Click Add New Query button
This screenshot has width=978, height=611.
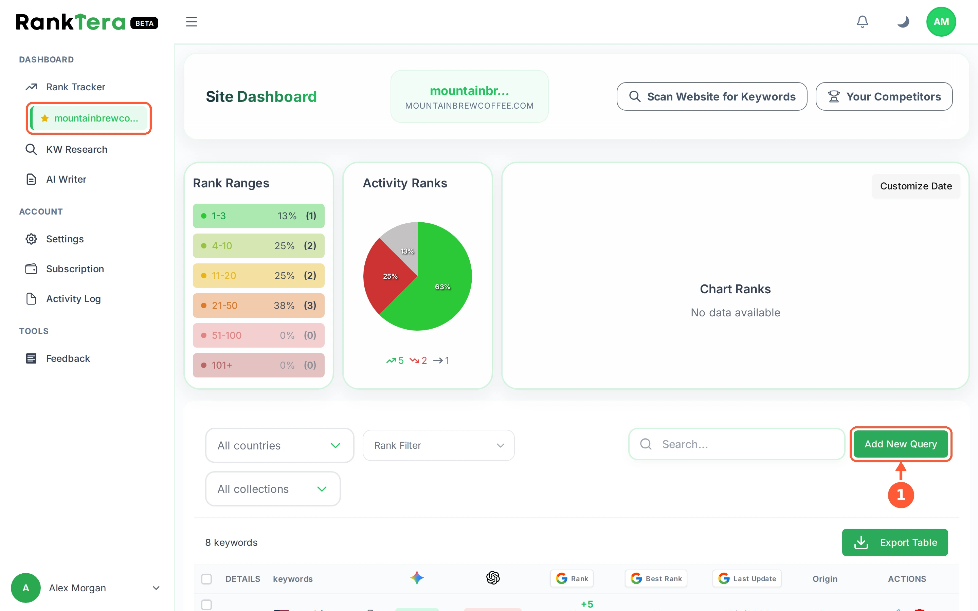(x=901, y=444)
